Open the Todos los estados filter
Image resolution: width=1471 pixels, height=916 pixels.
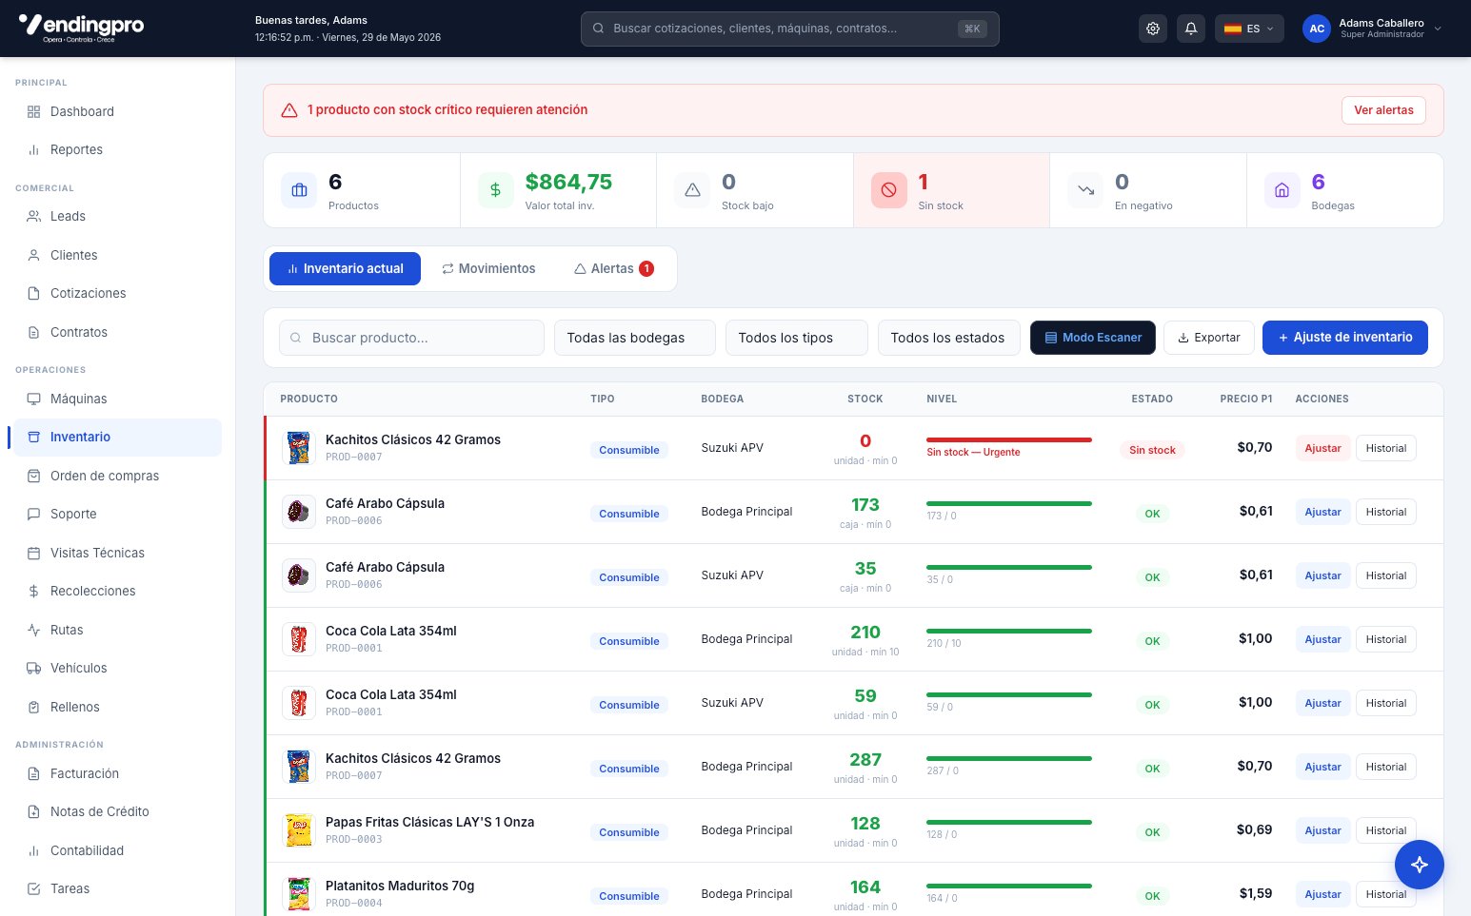[x=949, y=338]
